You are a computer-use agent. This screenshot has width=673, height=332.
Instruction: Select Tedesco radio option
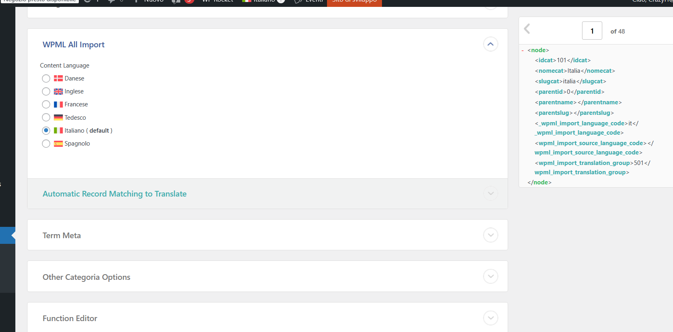coord(46,117)
